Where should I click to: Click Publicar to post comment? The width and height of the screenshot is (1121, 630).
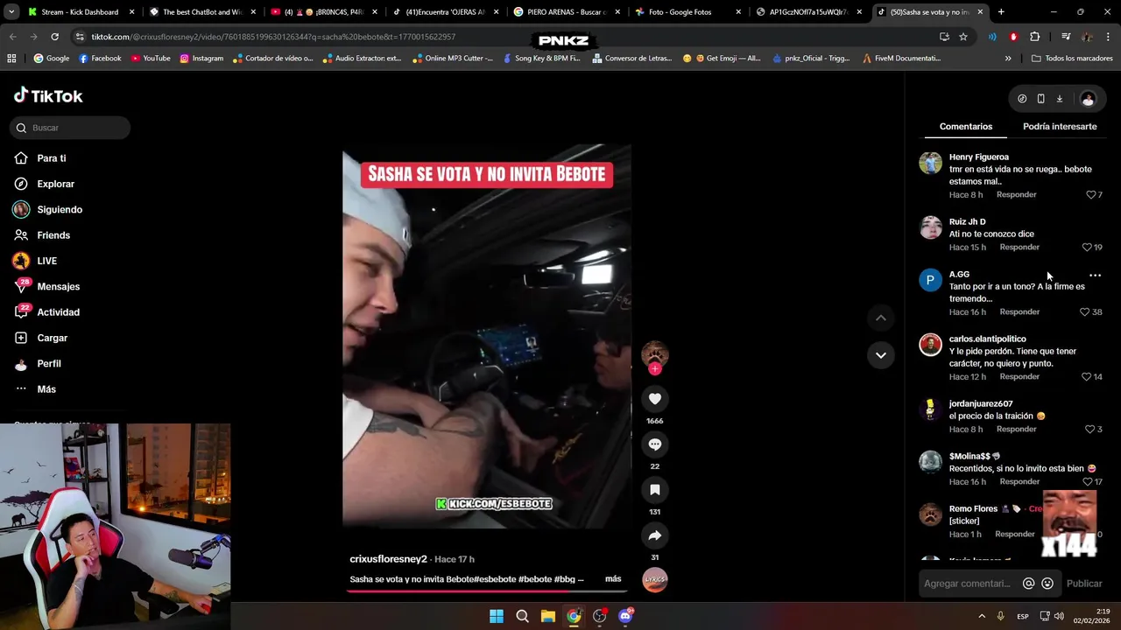coord(1084,584)
